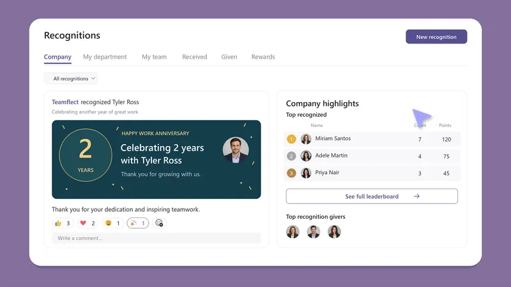
Task: Open the My department tab
Action: tap(105, 57)
